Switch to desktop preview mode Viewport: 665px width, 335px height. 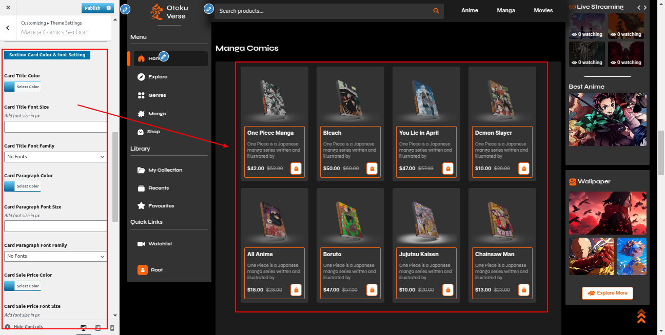[84, 328]
